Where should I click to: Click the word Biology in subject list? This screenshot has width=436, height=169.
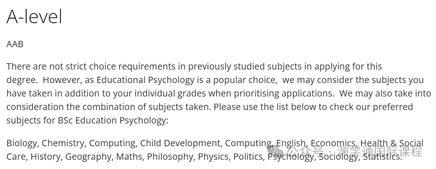[x=22, y=143]
